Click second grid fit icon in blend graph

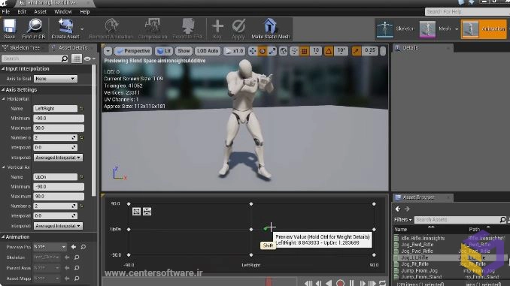pyautogui.click(x=147, y=212)
